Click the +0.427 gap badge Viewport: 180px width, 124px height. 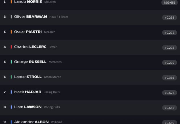click(x=169, y=93)
